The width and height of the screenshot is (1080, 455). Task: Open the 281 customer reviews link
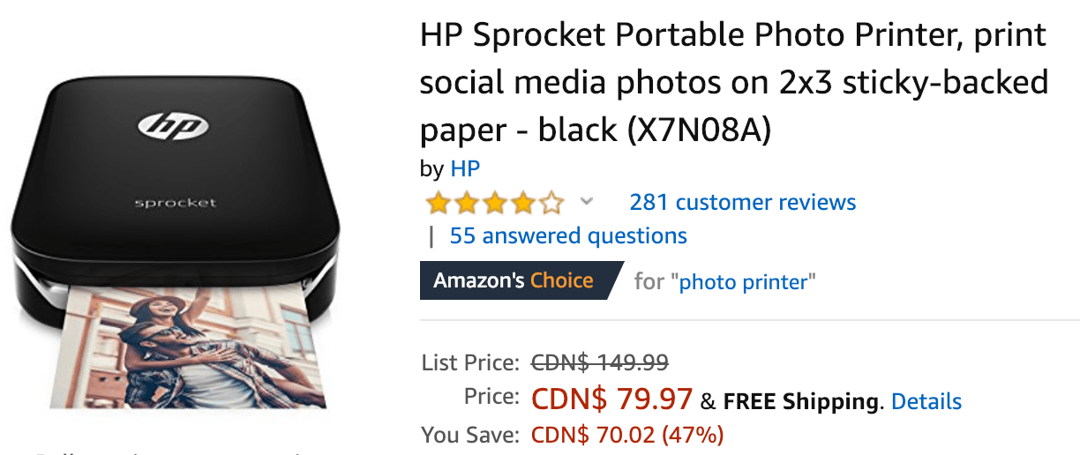coord(743,202)
